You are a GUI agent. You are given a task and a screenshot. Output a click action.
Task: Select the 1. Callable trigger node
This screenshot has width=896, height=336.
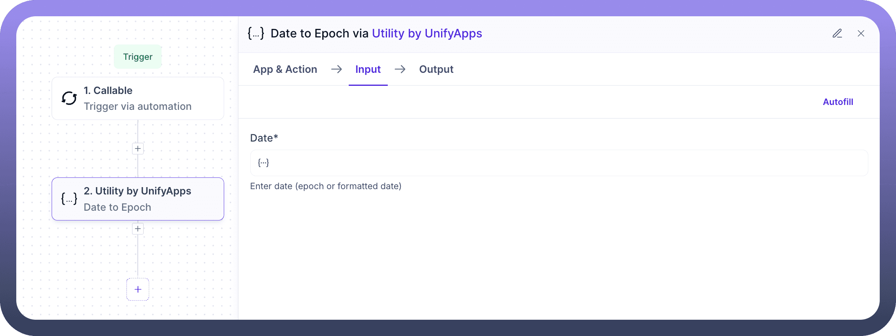(x=138, y=98)
